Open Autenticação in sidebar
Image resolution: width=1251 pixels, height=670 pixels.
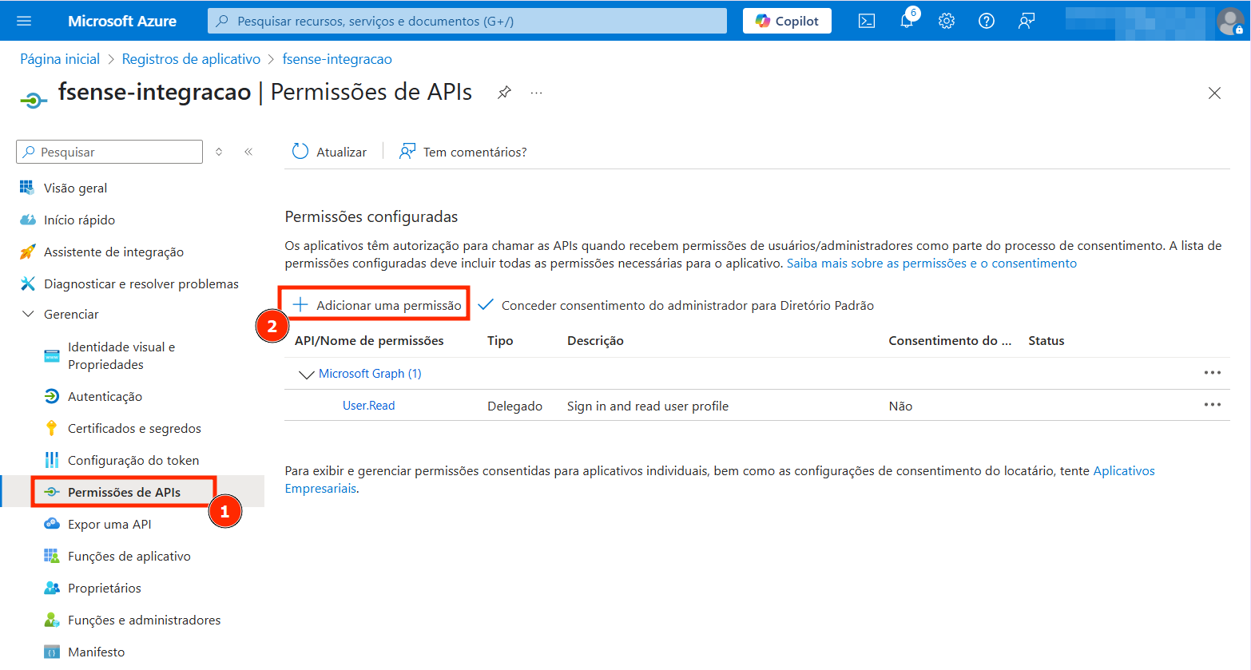[105, 396]
